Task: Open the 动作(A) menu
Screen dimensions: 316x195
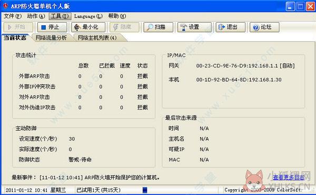Action: click(36, 16)
